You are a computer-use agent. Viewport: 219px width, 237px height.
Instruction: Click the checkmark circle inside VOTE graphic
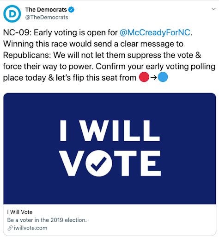click(x=99, y=163)
